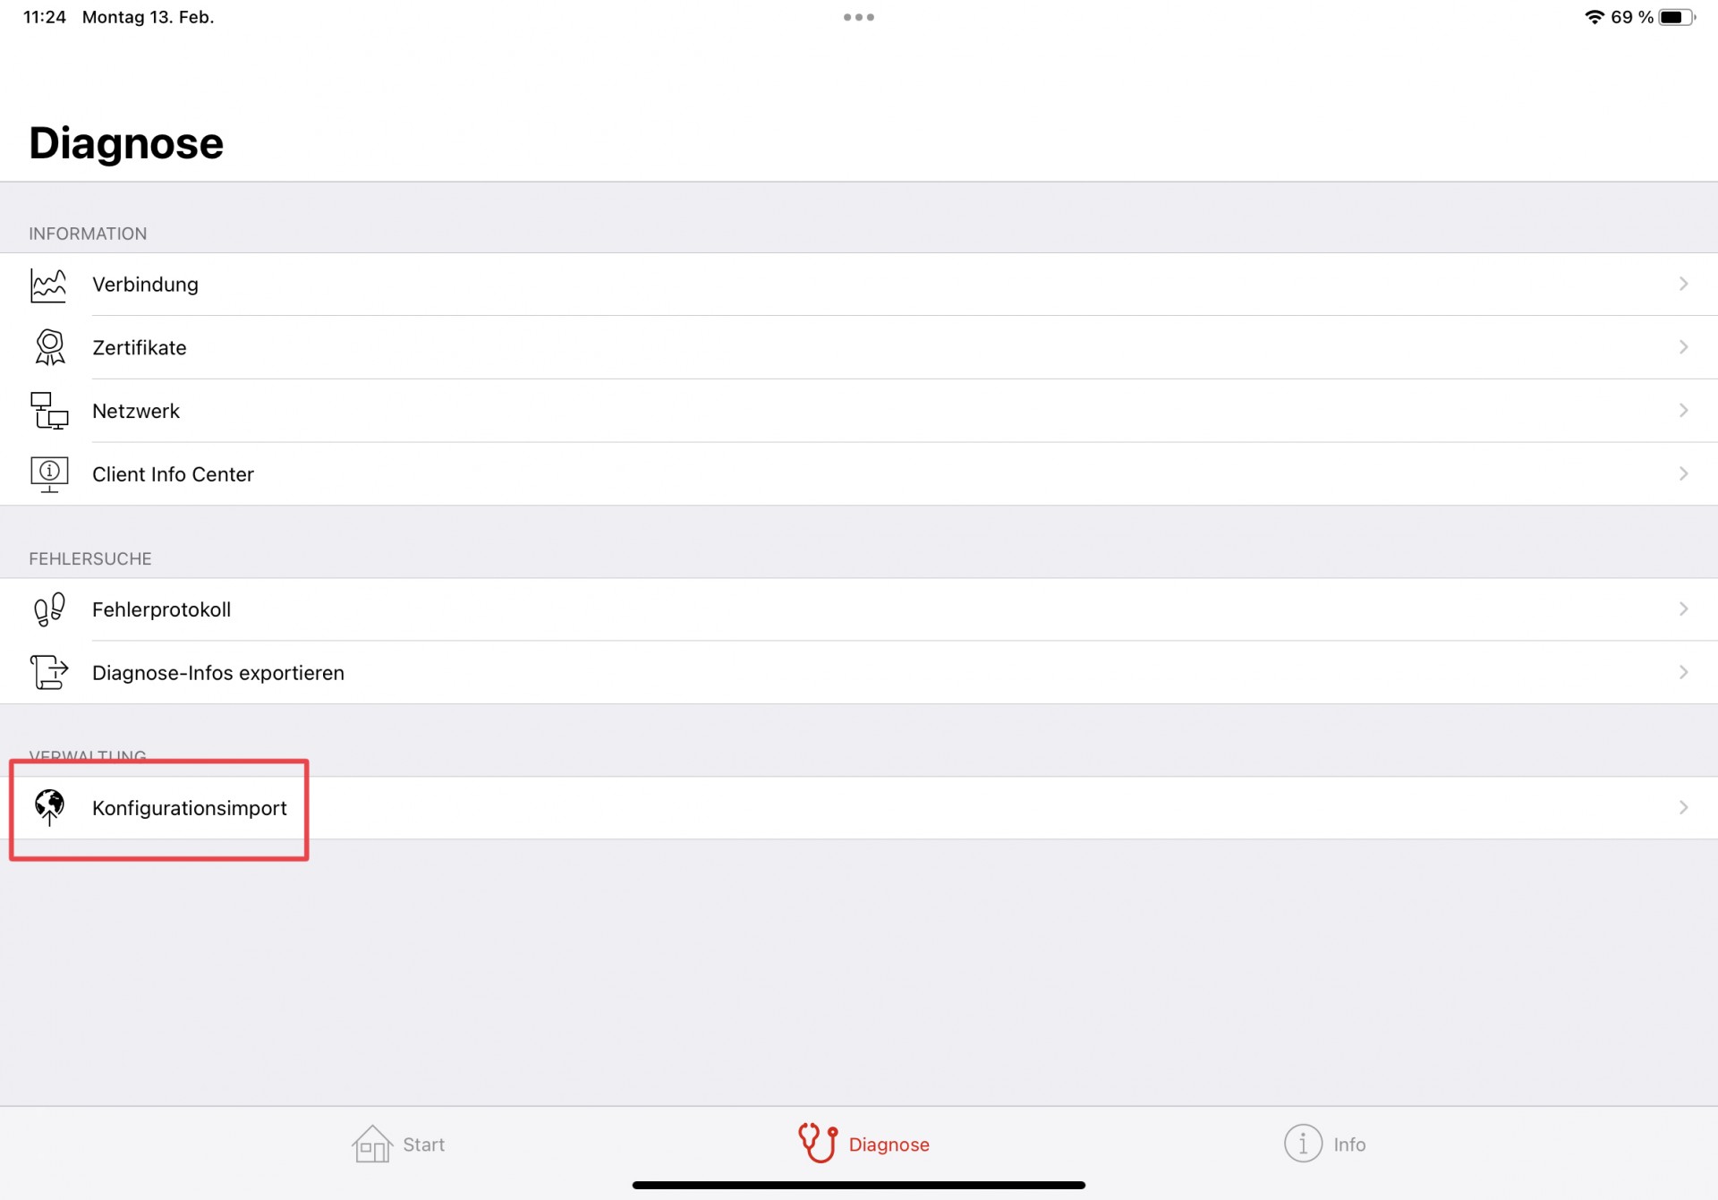Tap the three-dot multitasking menu at top
Image resolution: width=1718 pixels, height=1200 pixels.
point(859,17)
